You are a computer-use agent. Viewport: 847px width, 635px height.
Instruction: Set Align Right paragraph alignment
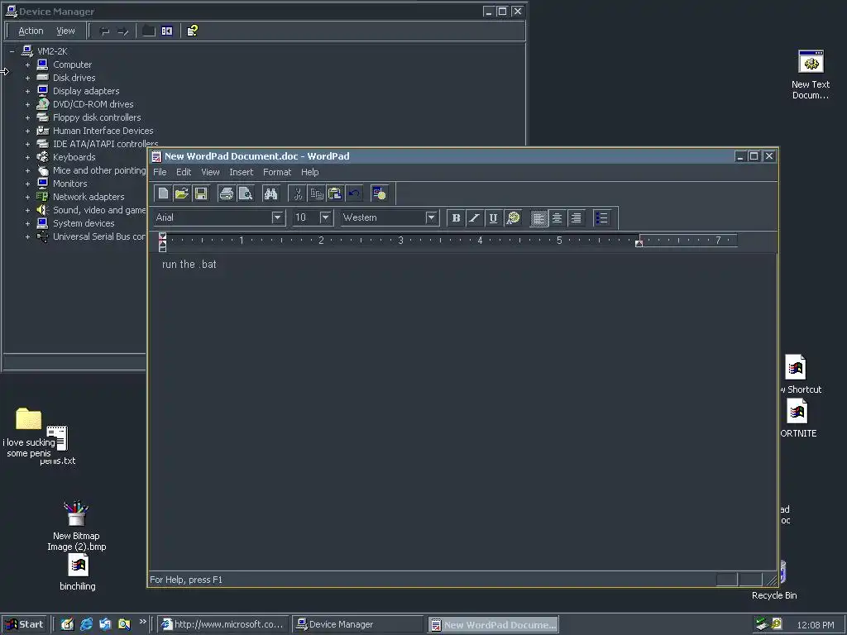click(576, 217)
